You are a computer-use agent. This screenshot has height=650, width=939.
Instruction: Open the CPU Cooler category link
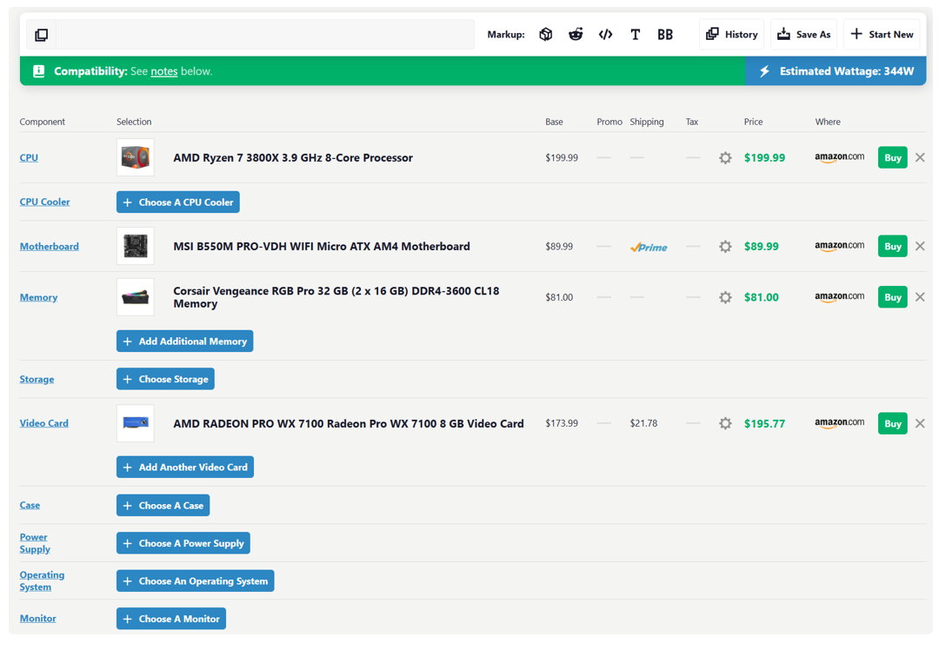click(45, 202)
